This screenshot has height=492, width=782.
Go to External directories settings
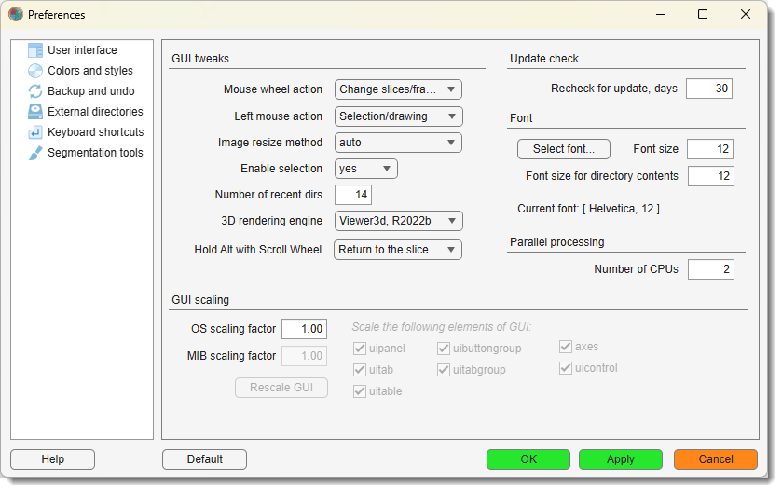tap(95, 112)
